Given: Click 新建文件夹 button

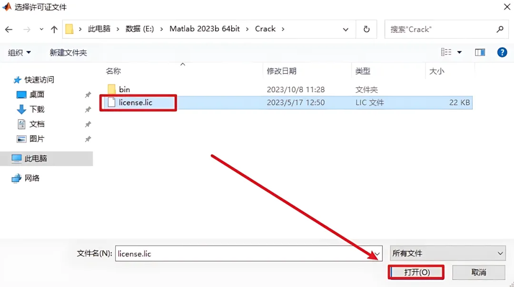Looking at the screenshot, I should [x=68, y=53].
